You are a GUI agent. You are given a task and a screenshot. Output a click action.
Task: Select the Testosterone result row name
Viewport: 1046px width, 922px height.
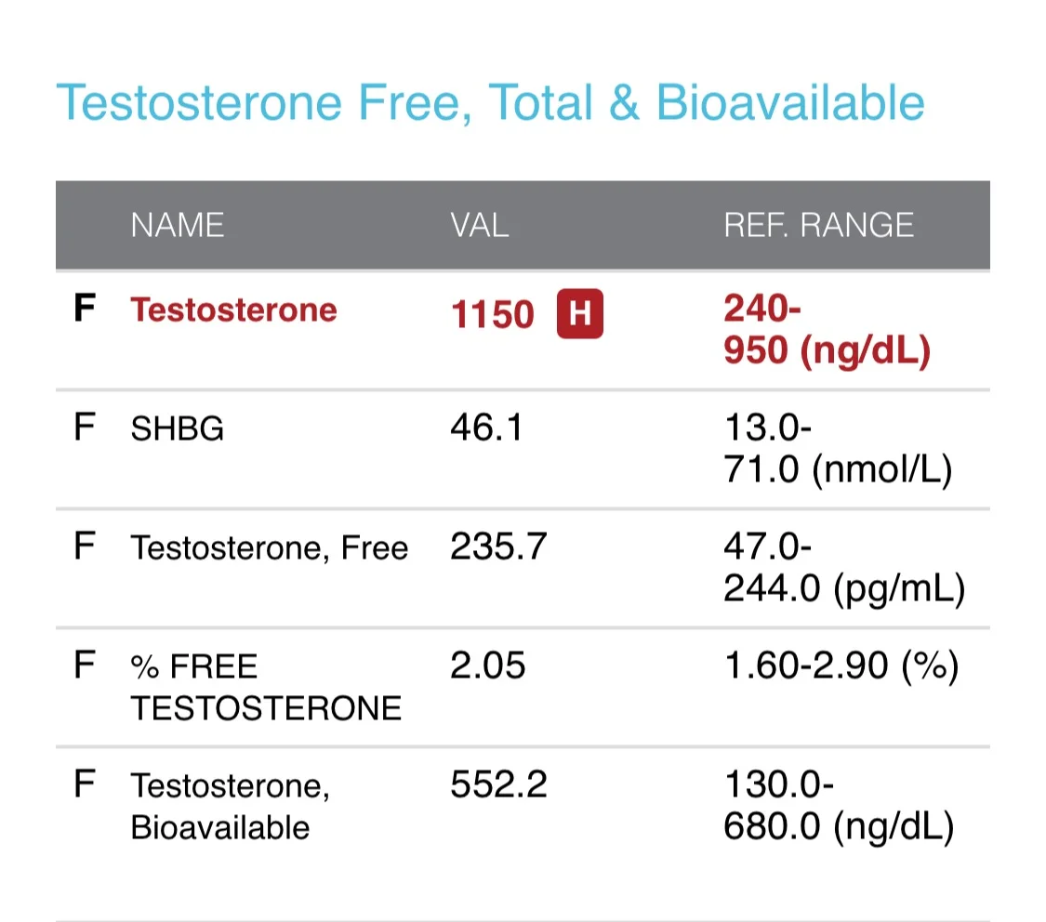tap(233, 310)
